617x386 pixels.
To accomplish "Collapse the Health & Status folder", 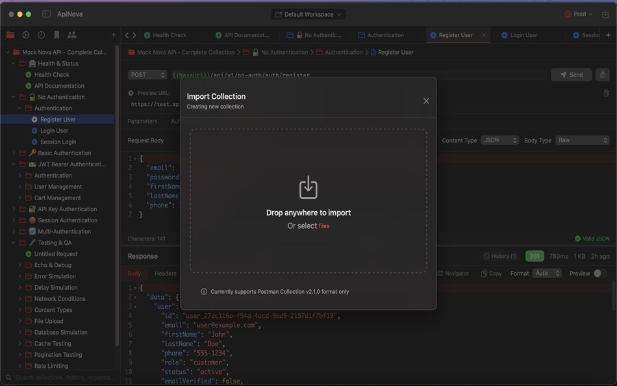I will click(x=14, y=64).
